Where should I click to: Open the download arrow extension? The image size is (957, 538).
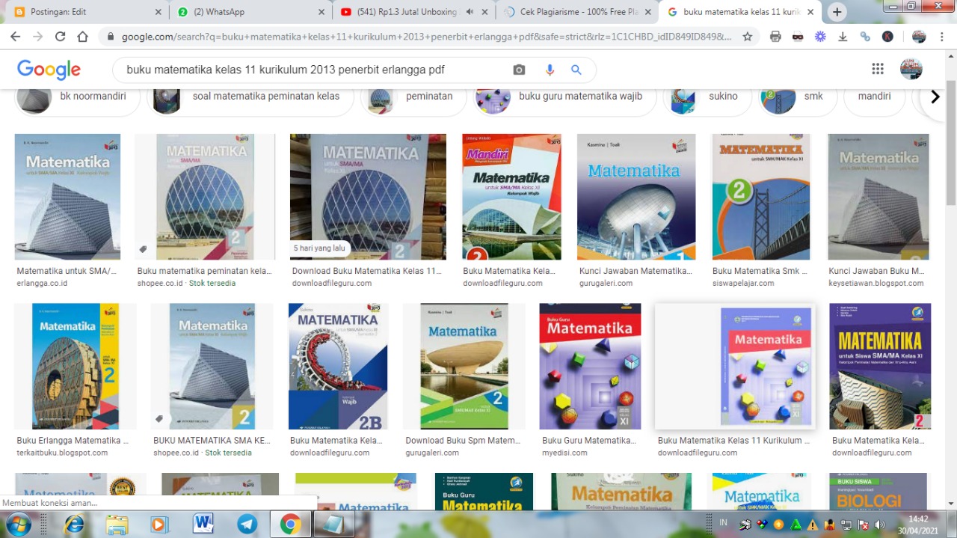(x=843, y=36)
